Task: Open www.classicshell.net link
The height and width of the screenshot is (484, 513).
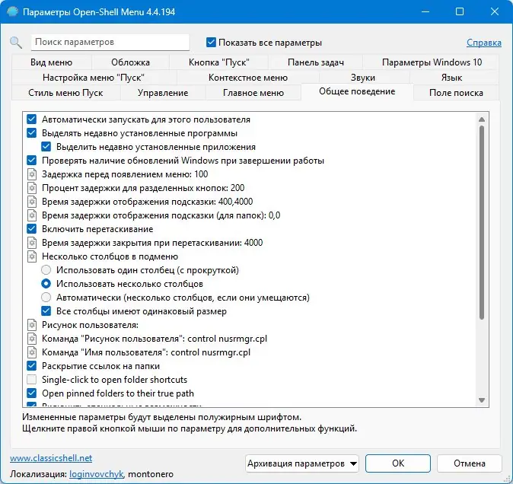Action: [51, 458]
